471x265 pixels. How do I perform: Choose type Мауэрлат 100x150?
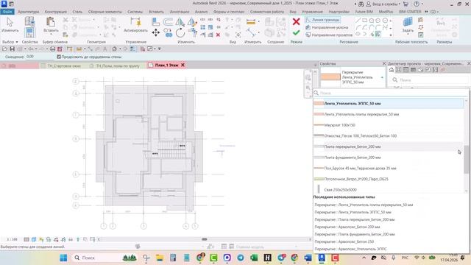coord(388,125)
